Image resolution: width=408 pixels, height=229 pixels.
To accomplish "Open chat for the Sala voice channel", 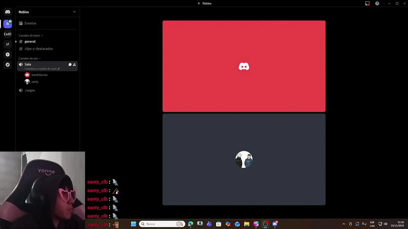I will [x=70, y=65].
